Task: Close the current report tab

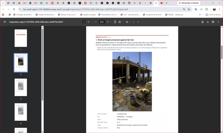Action: pos(156,3)
